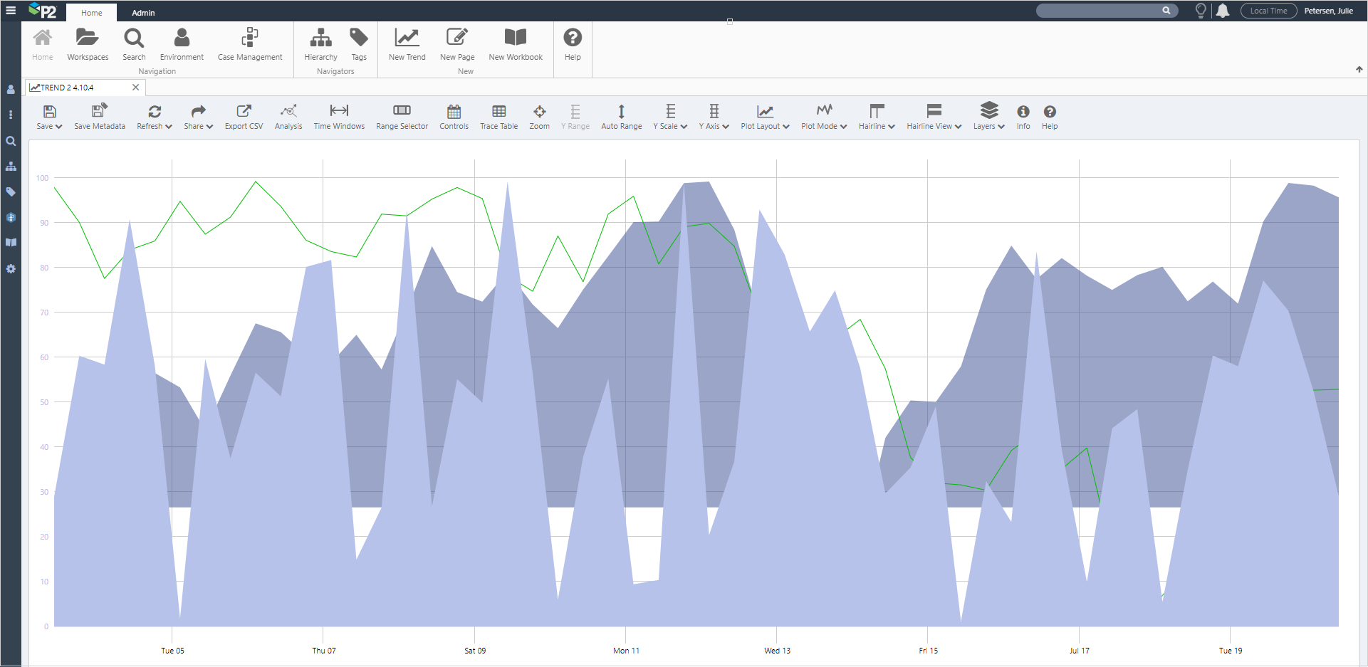Viewport: 1368px width, 667px height.
Task: Click the user name Petersen, Julie
Action: 1328,11
